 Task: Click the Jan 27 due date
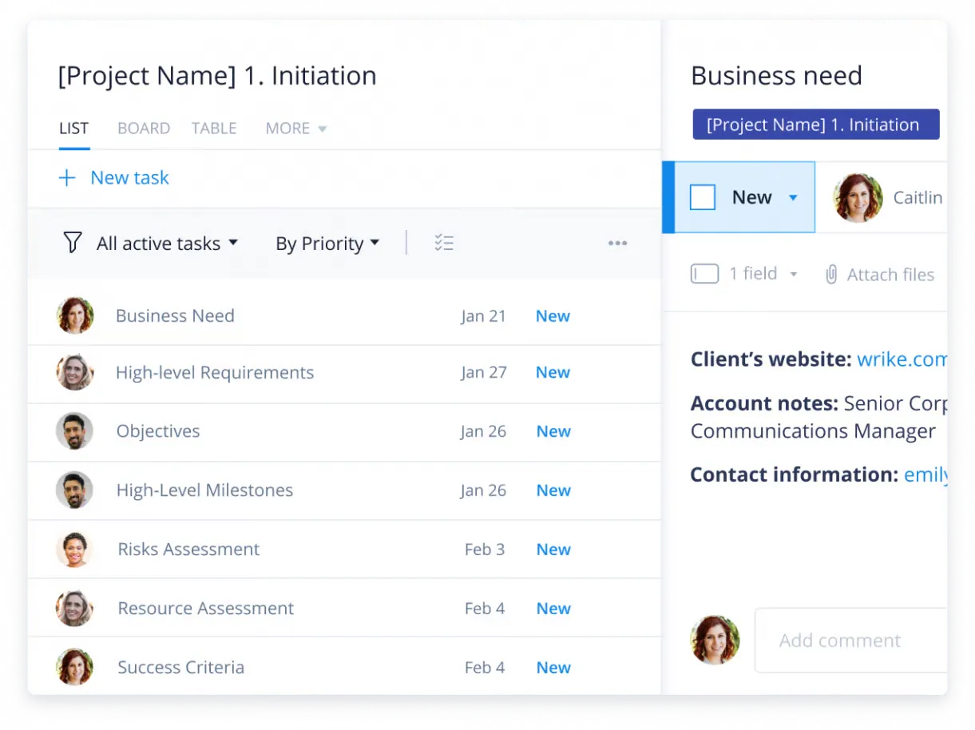483,372
